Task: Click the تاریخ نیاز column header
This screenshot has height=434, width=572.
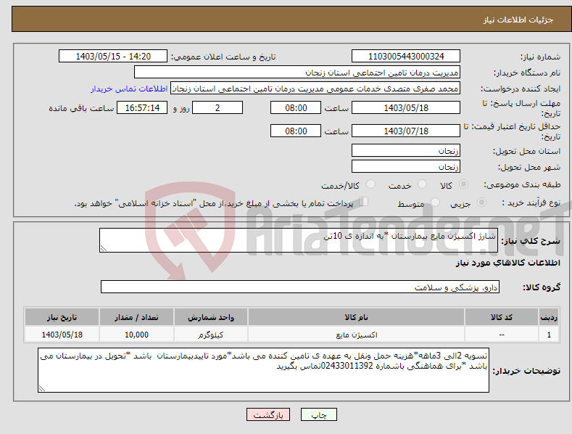Action: (x=62, y=317)
